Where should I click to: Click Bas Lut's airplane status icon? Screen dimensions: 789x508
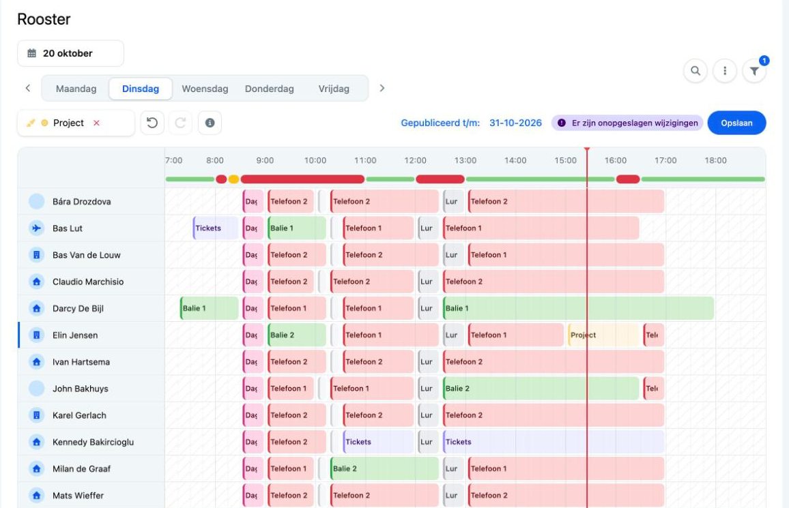[36, 228]
